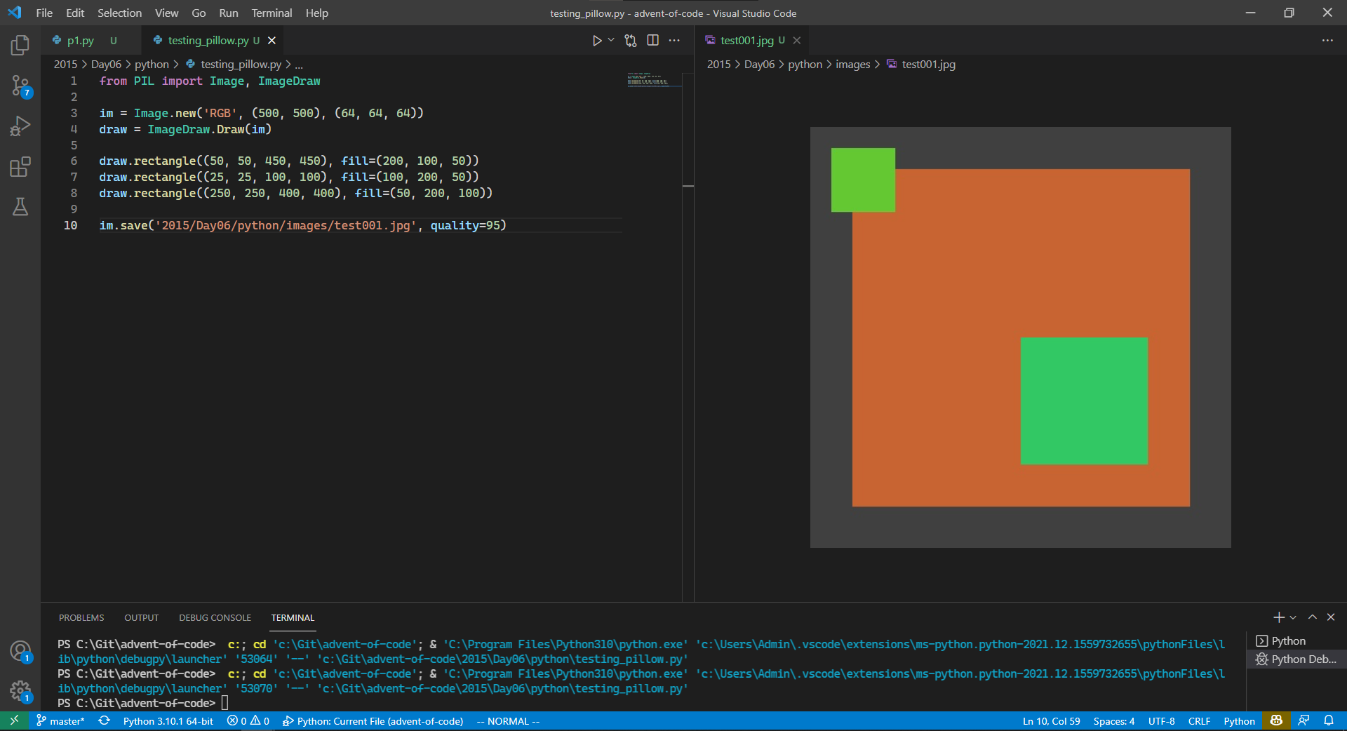Viewport: 1347px width, 731px height.
Task: Close the terminal panel
Action: click(x=1331, y=617)
